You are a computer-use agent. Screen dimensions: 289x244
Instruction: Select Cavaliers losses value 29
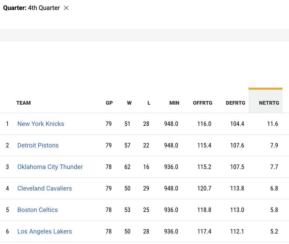point(146,188)
